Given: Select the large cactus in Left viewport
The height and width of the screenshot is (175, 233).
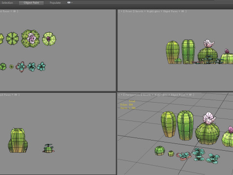Looking at the screenshot, I should coord(17,140).
